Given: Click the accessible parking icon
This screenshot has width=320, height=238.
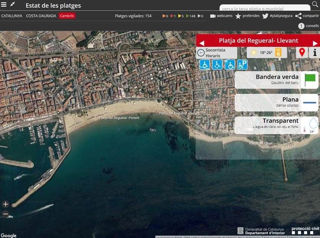Looking at the screenshot, I should pos(242,65).
